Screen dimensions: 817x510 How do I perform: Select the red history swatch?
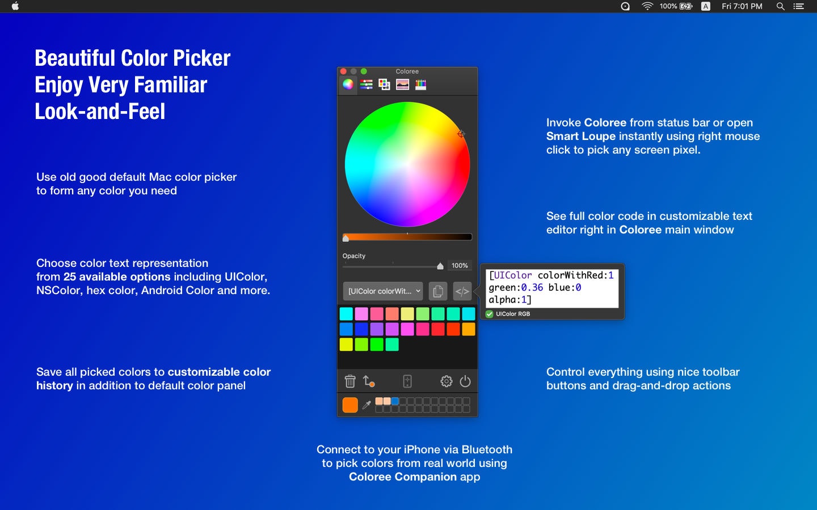point(438,329)
